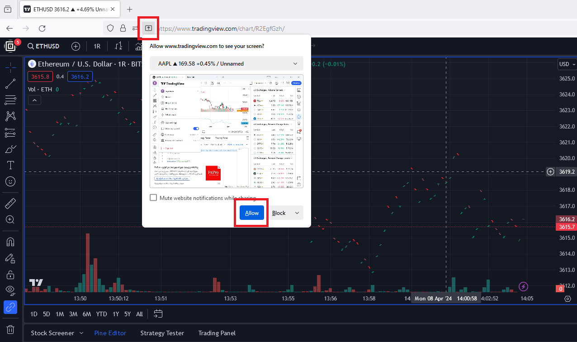The height and width of the screenshot is (342, 577).
Task: Open the Stock Screener tab
Action: pos(52,333)
